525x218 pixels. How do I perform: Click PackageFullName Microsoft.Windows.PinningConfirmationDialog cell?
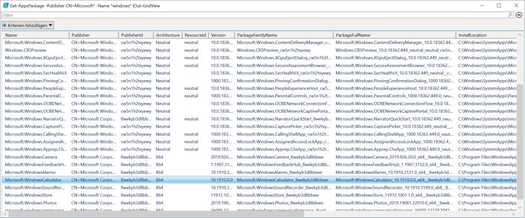(394, 81)
